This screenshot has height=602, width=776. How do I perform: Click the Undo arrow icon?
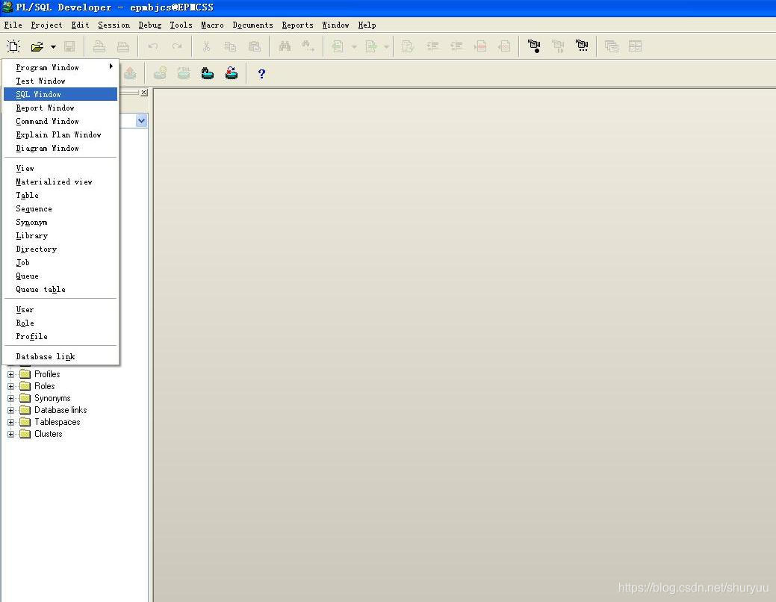(x=153, y=46)
